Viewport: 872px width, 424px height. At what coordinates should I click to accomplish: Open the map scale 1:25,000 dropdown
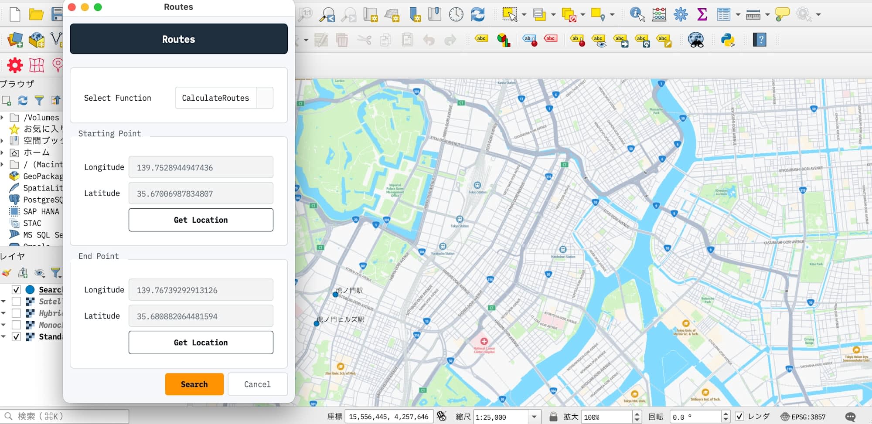(x=534, y=417)
